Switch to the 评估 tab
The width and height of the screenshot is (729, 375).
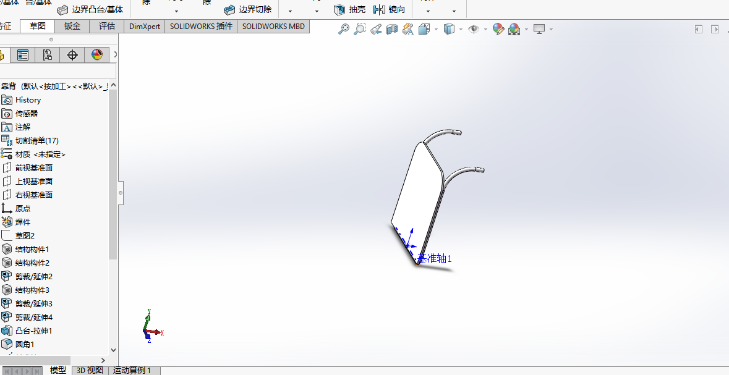(x=106, y=26)
